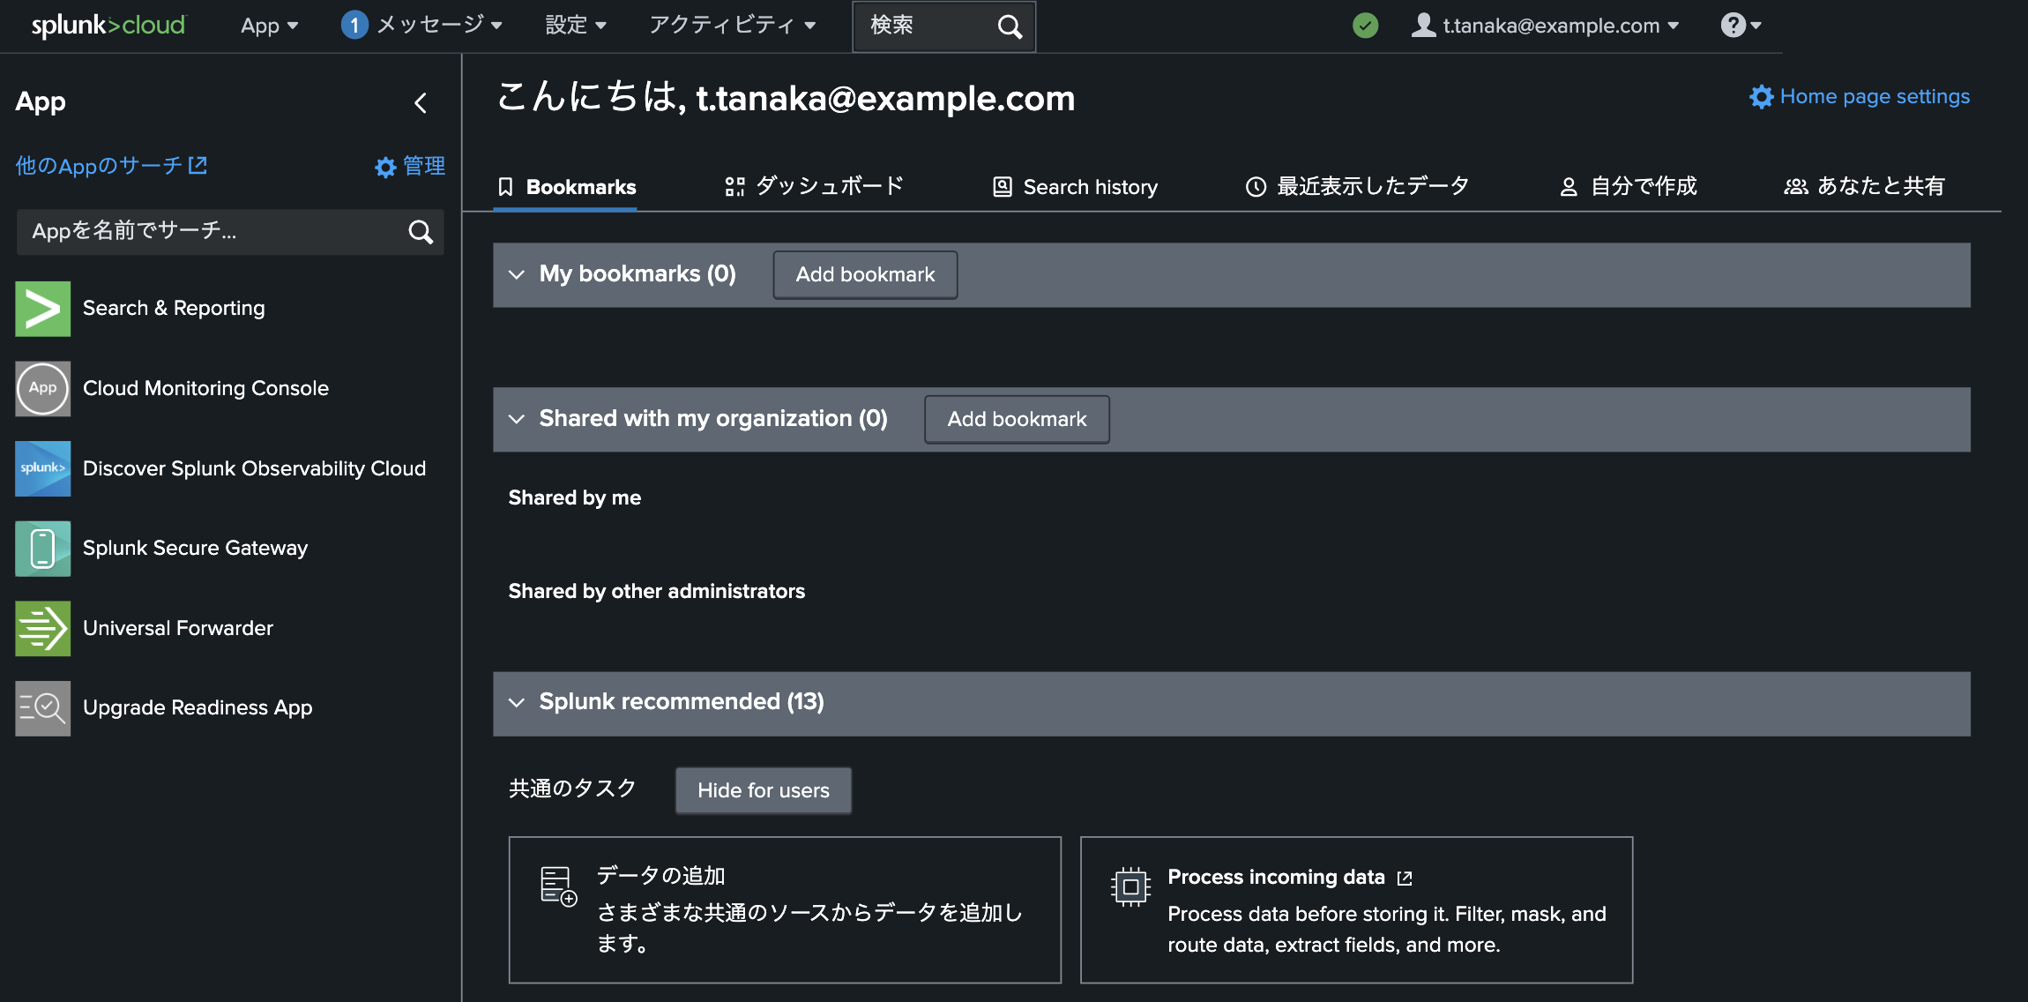The height and width of the screenshot is (1002, 2028).
Task: Click the 管理 link
Action: 424,166
